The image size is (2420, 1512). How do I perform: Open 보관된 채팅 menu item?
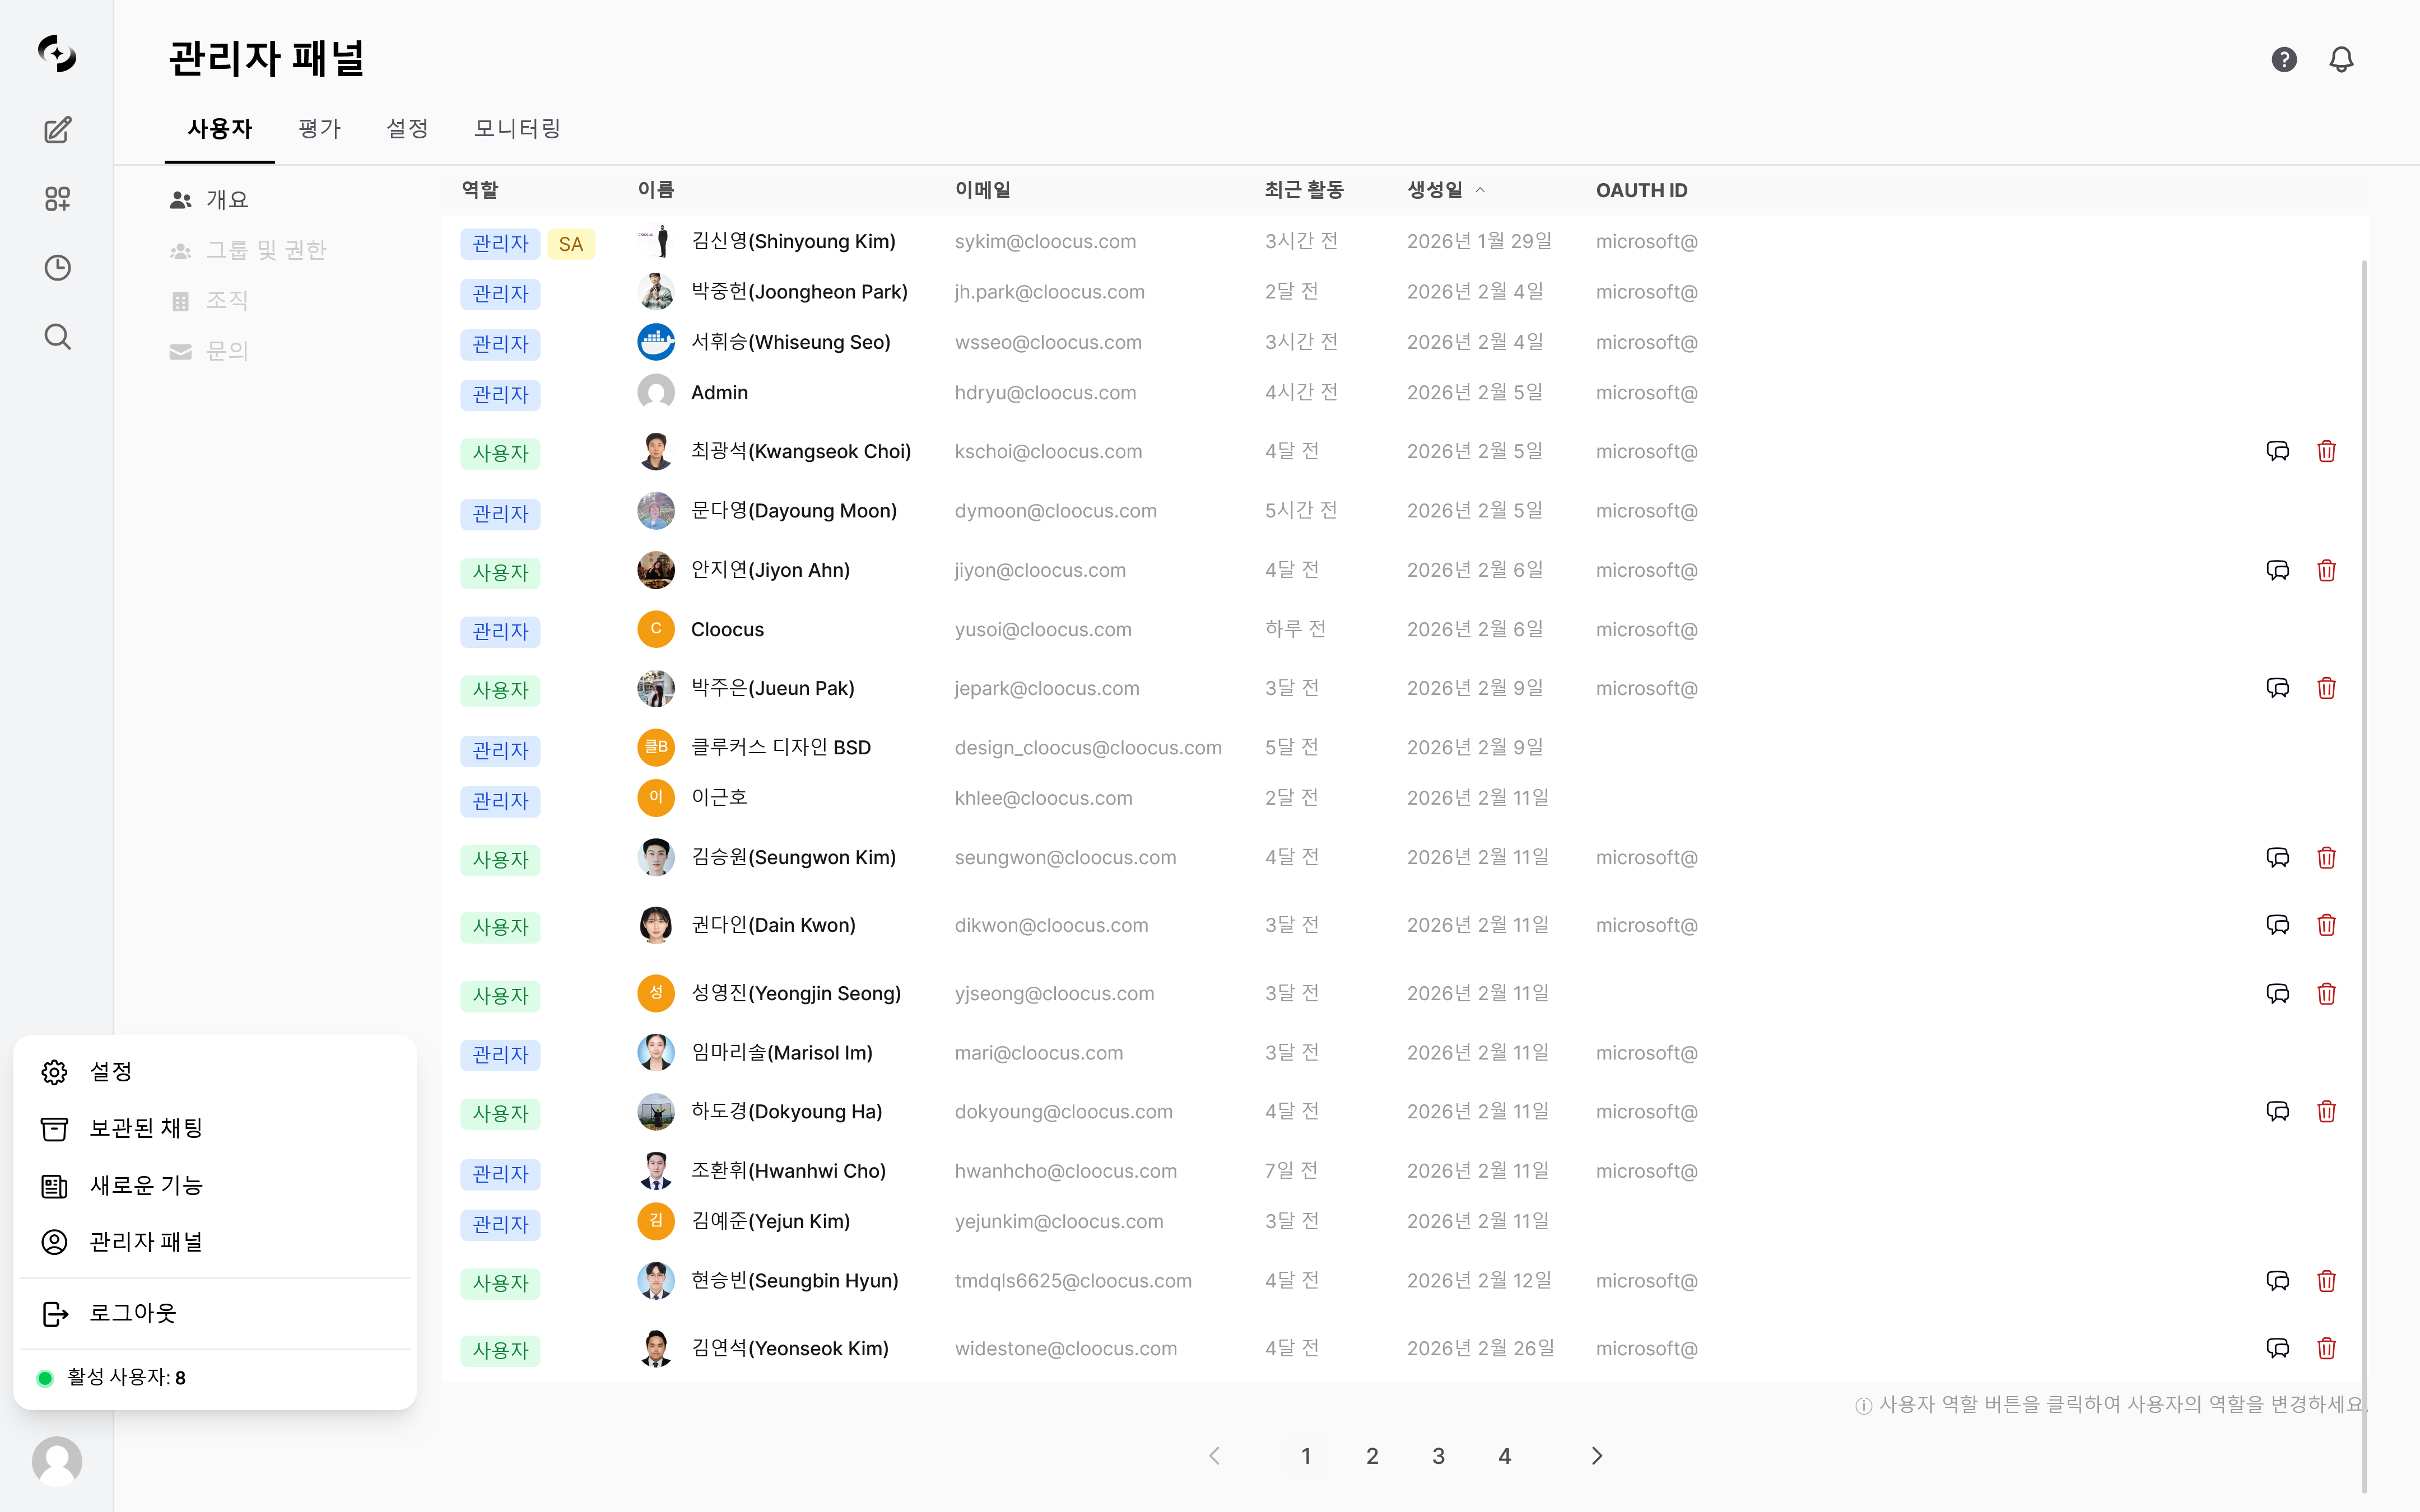point(214,1128)
